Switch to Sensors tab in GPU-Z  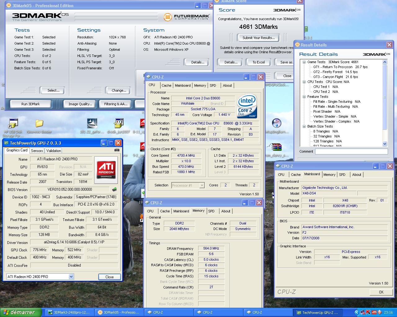37,151
